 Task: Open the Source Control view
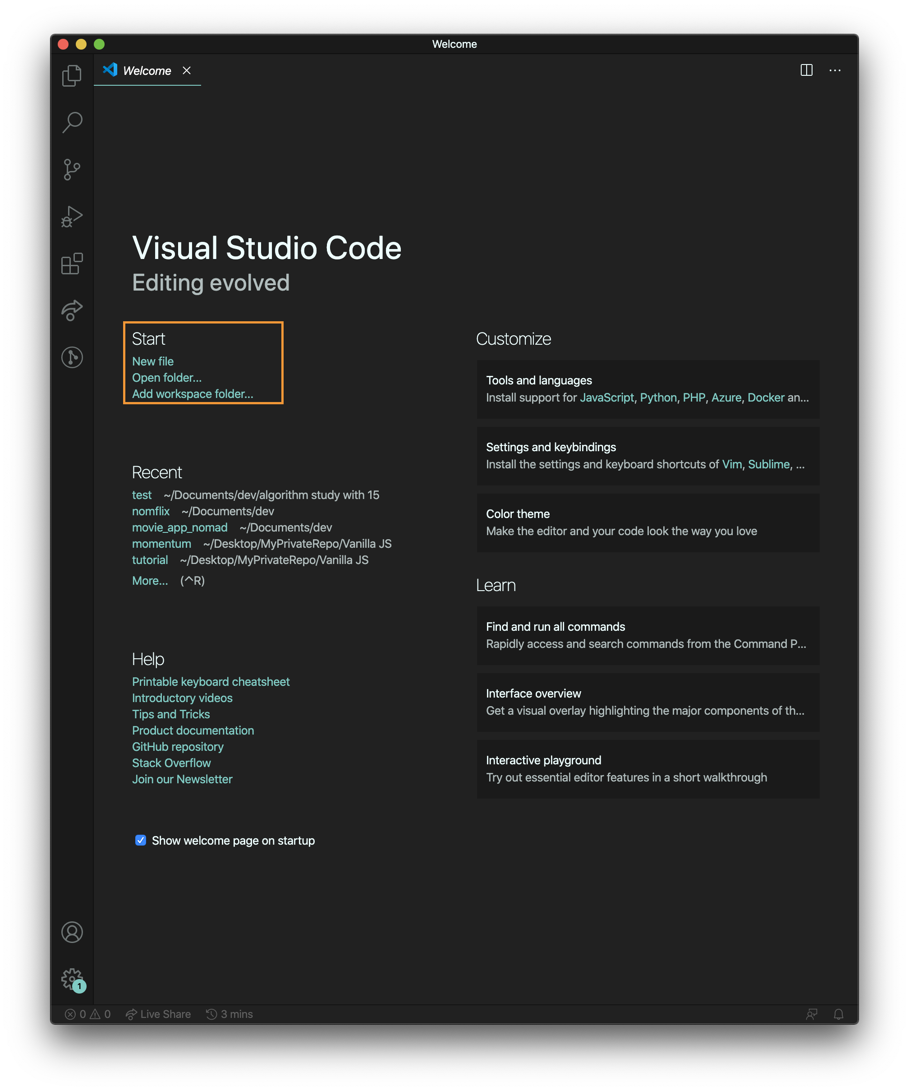[72, 169]
